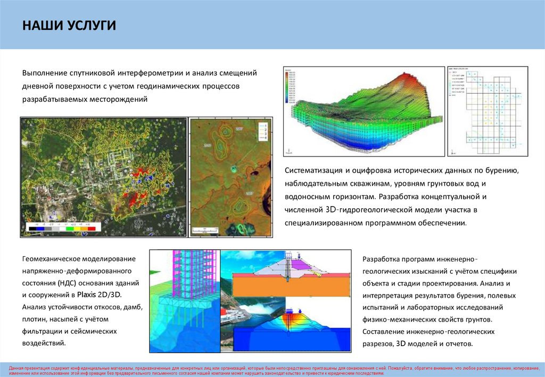Image resolution: width=545 pixels, height=377 pixels.
Task: Click the color scale legend on the interferometry map
Action: [x=63, y=227]
